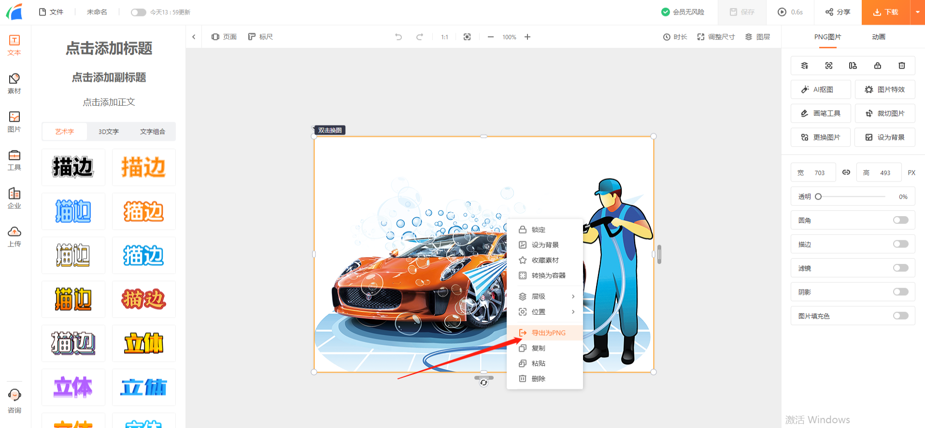Enable the 滤镜 filter toggle
Screen dimensions: 925x428
[x=901, y=268]
